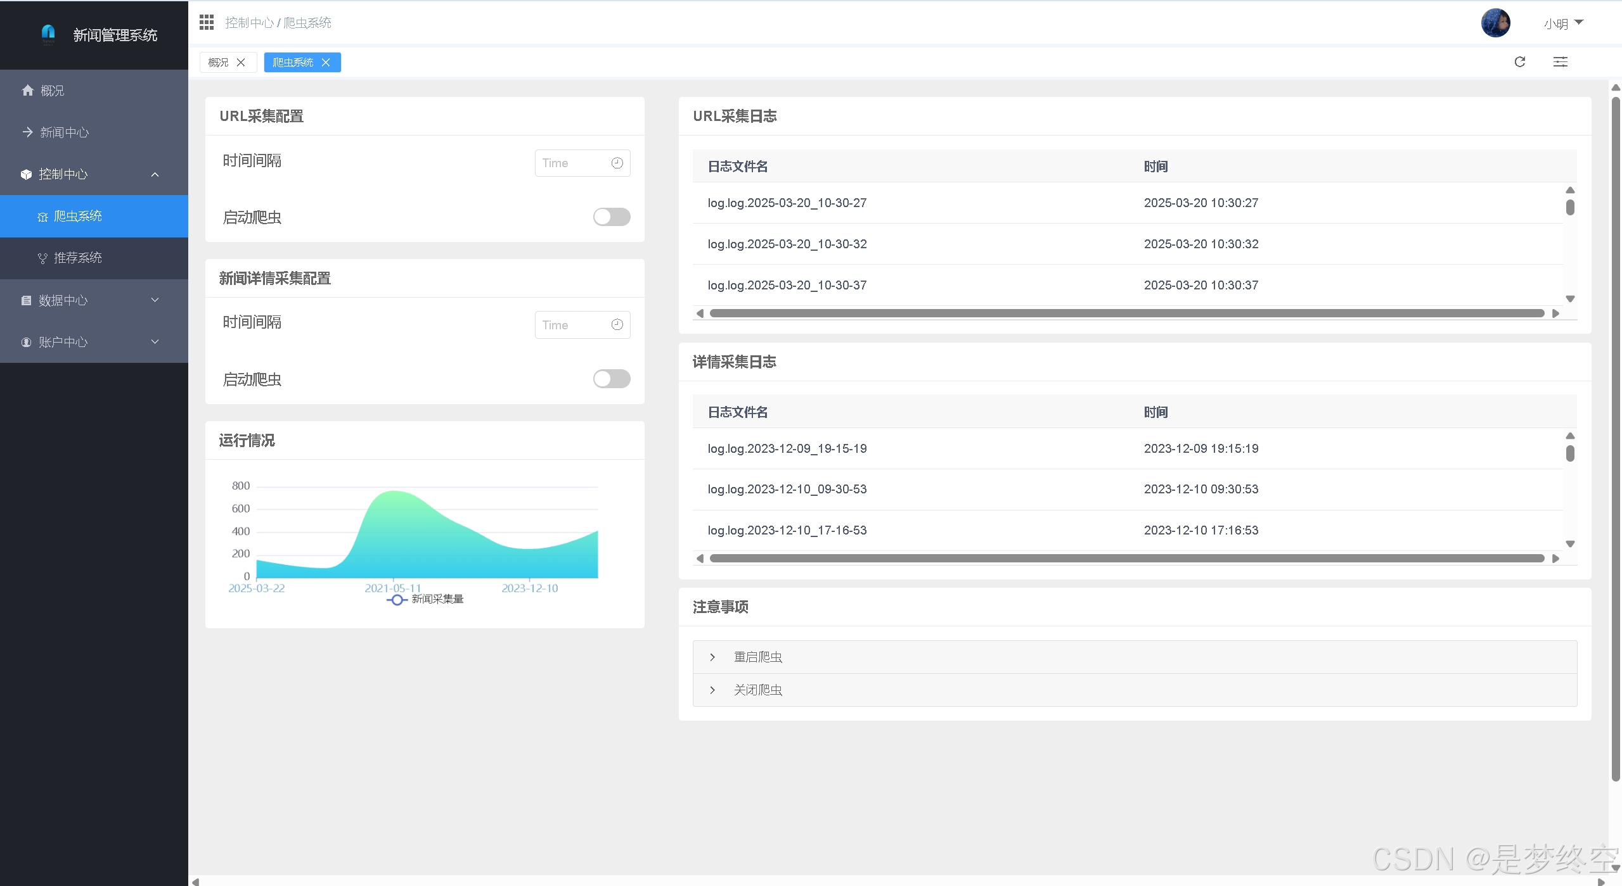Open 推荐系统 in the sidebar
This screenshot has height=886, width=1622.
77,258
